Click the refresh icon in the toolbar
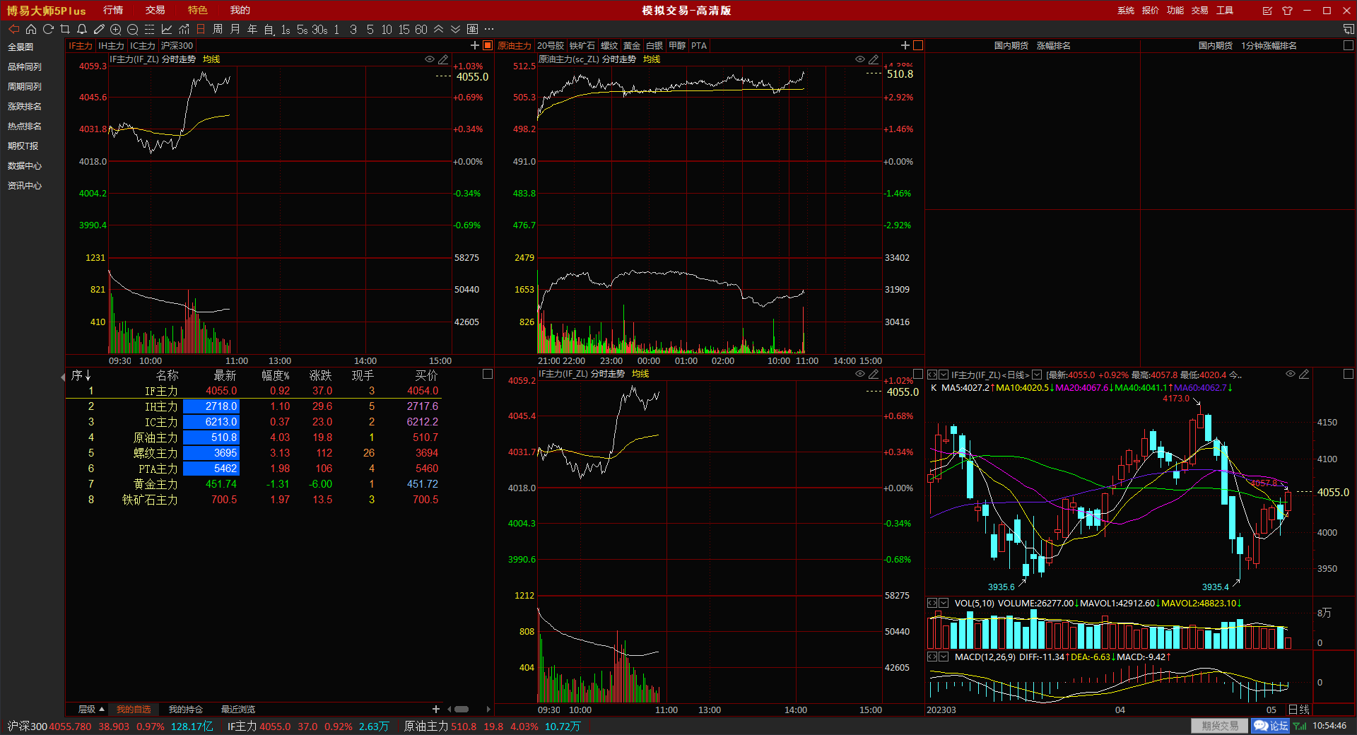Image resolution: width=1357 pixels, height=735 pixels. tap(48, 29)
